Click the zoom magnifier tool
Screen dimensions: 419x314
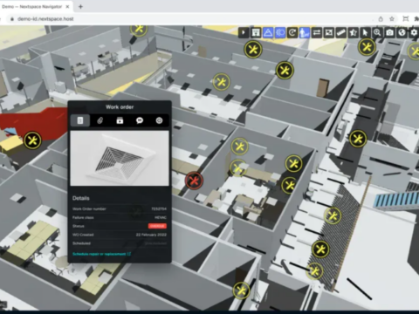[x=377, y=32]
